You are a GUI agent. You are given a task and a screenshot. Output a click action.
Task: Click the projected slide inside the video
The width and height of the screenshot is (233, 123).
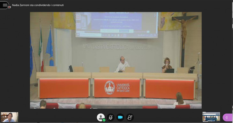coord(117,25)
